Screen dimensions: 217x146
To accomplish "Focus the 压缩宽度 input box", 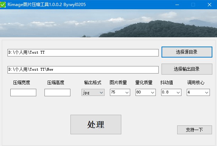I will (23, 92).
